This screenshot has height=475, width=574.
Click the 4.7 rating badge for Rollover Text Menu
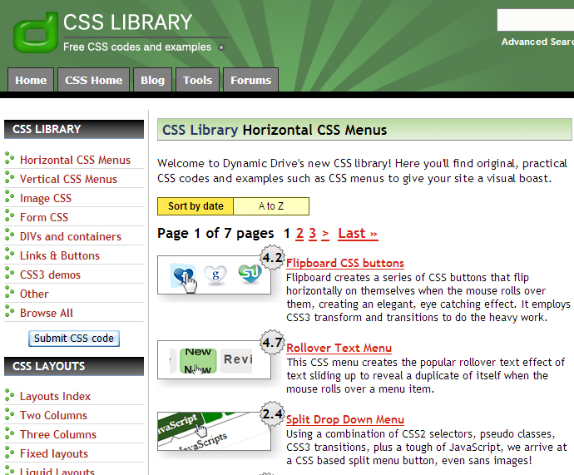[272, 343]
